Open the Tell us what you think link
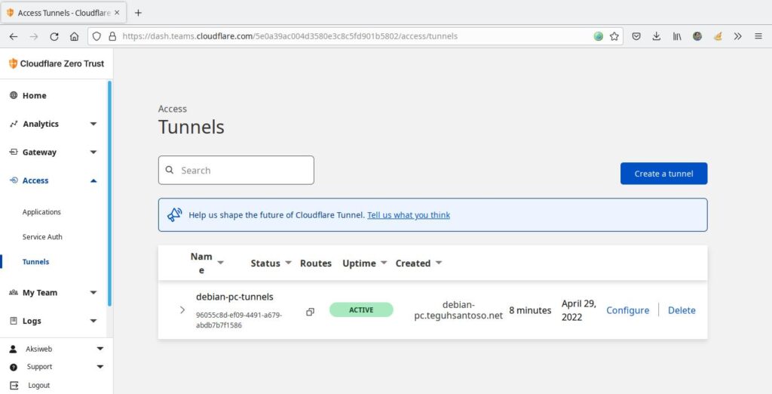The image size is (772, 394). [409, 215]
